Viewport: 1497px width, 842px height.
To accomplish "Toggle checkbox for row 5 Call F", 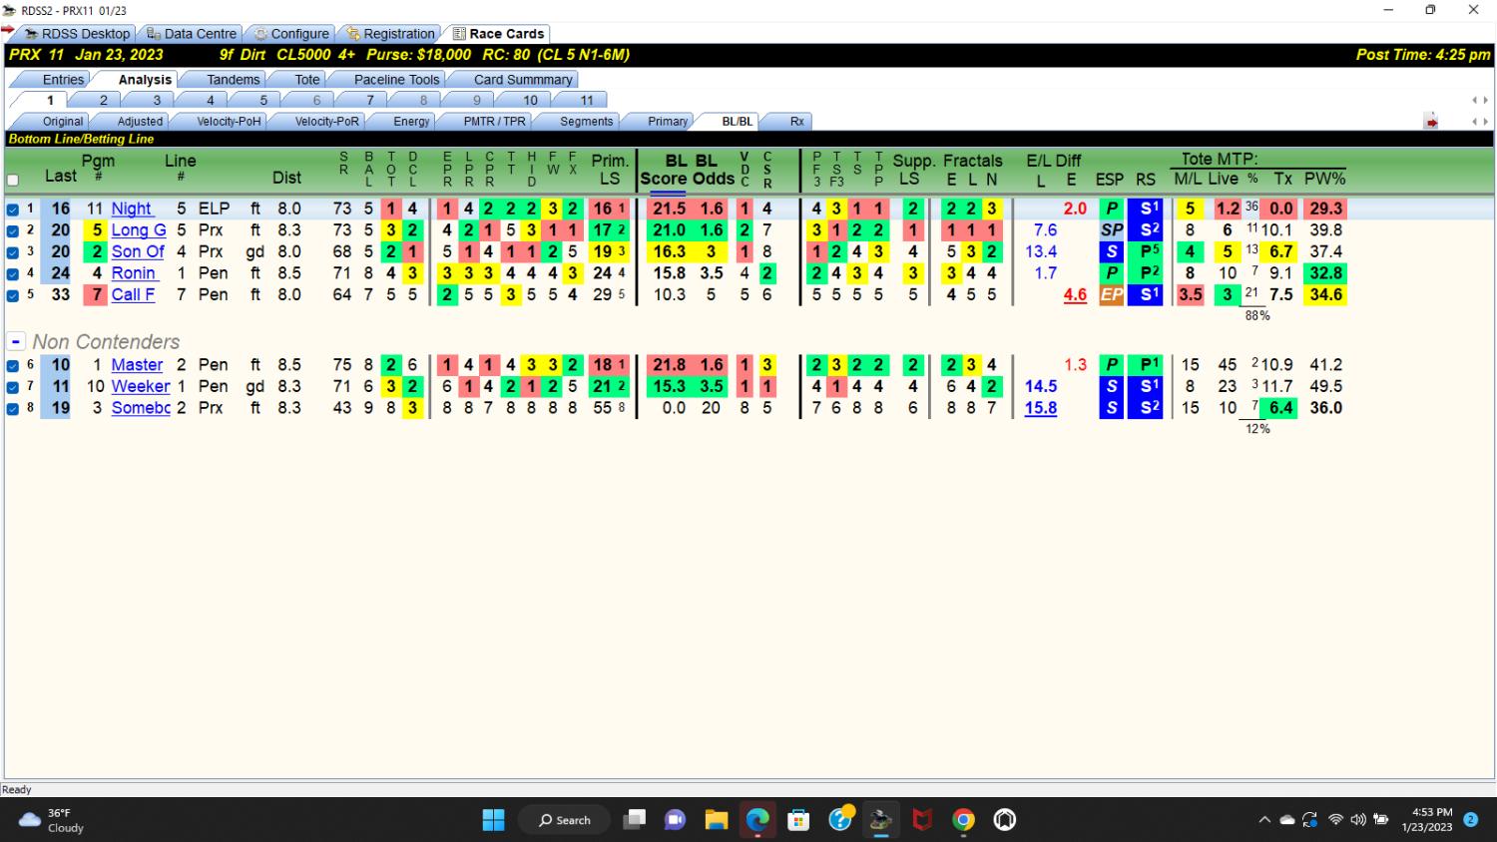I will tap(13, 295).
